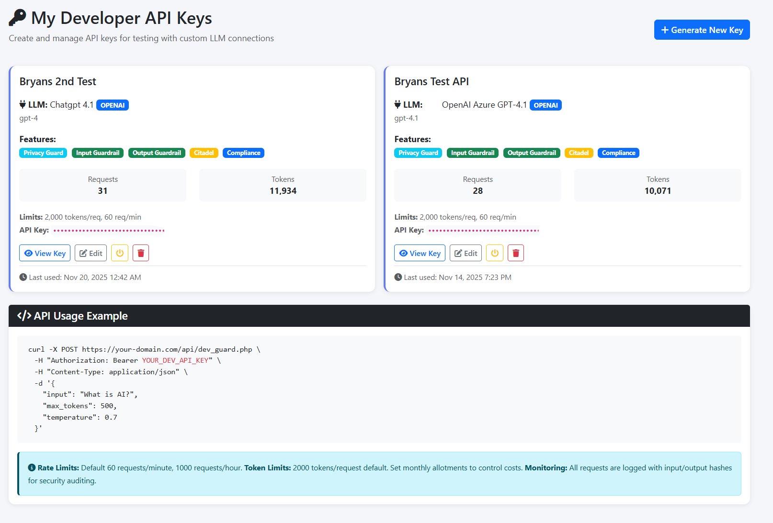Viewport: 773px width, 523px height.
Task: Toggle power state of Bryans 2nd Test key
Action: tap(119, 253)
